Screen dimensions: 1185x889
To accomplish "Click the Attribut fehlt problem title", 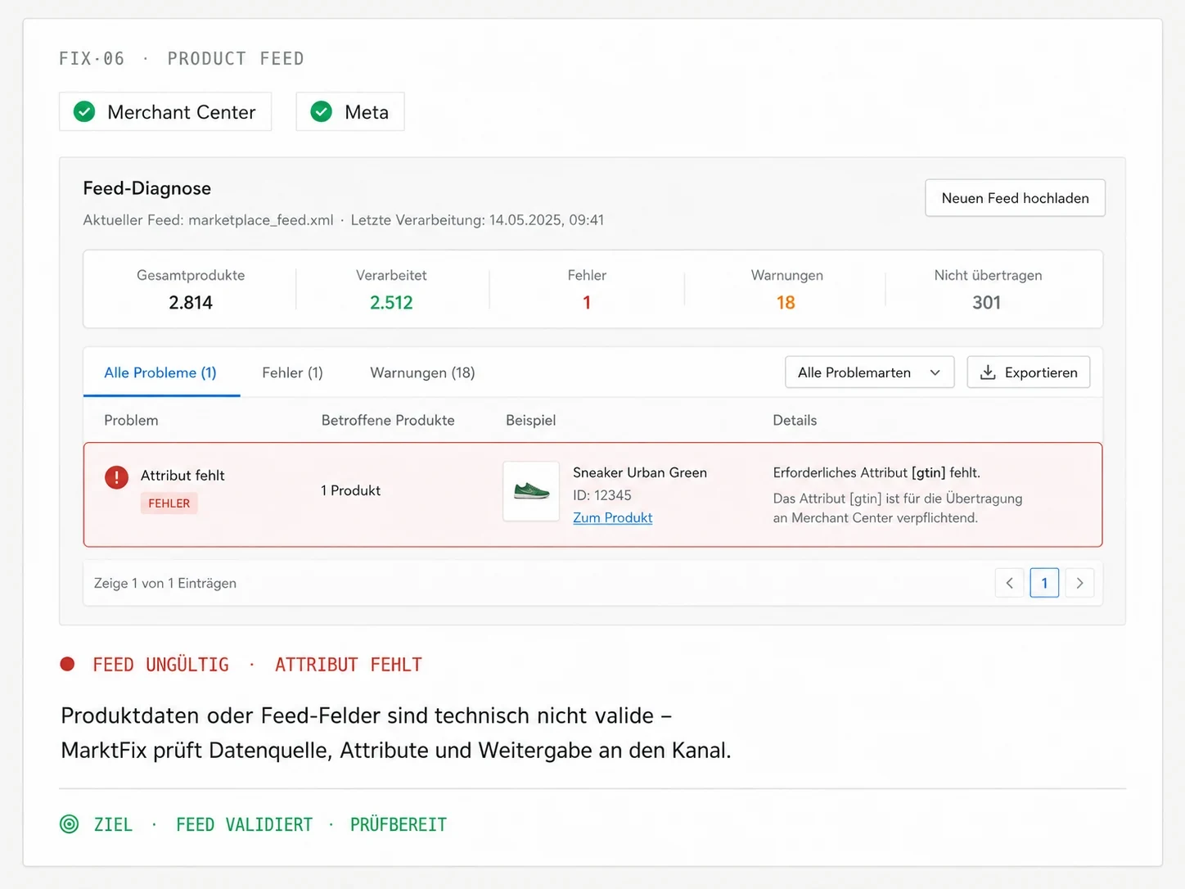I will click(x=182, y=476).
